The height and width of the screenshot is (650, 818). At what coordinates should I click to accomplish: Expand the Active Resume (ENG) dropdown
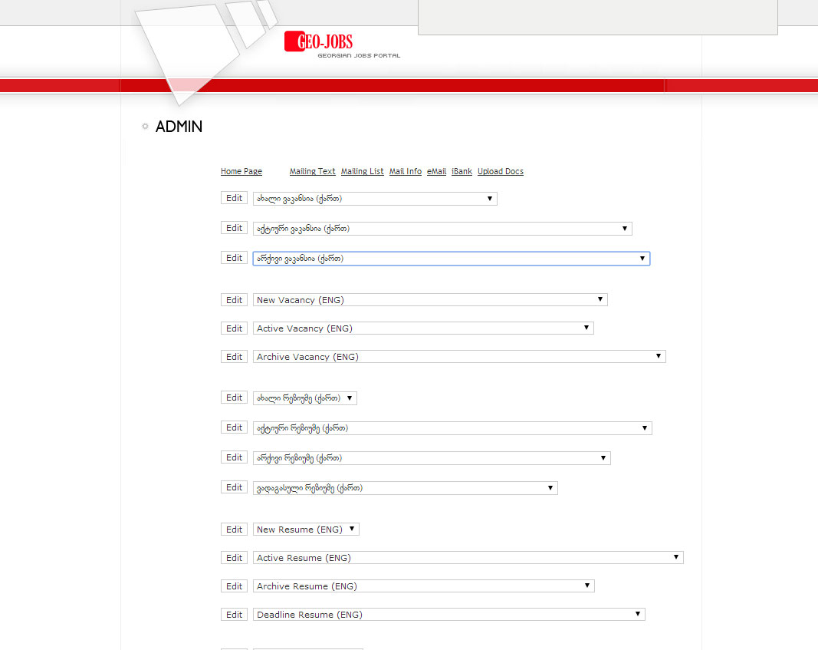pos(467,558)
